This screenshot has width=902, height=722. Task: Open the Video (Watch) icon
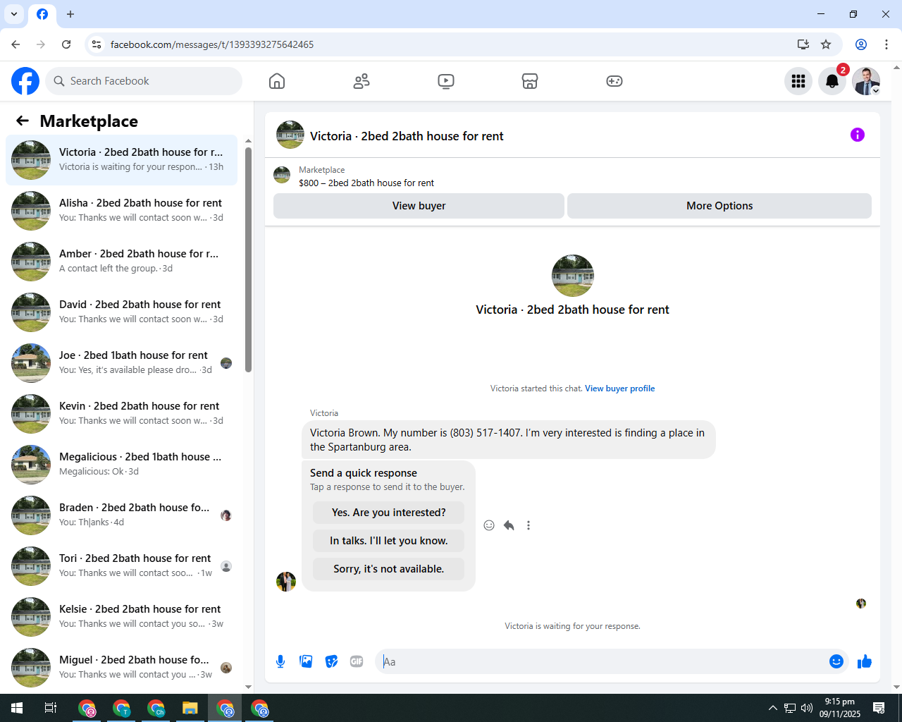446,81
